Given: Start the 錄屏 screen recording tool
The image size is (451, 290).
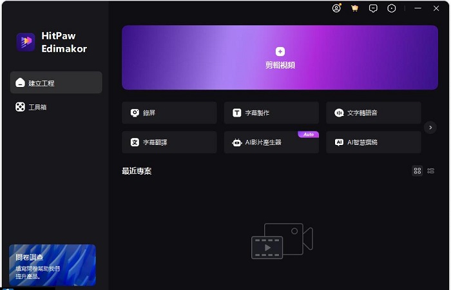Looking at the screenshot, I should (169, 113).
